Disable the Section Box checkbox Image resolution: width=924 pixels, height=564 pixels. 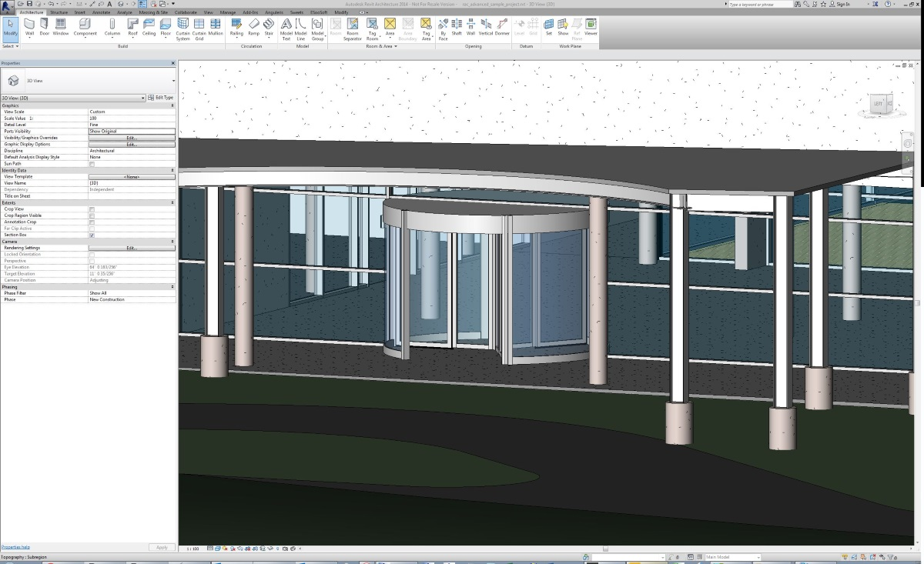point(92,235)
